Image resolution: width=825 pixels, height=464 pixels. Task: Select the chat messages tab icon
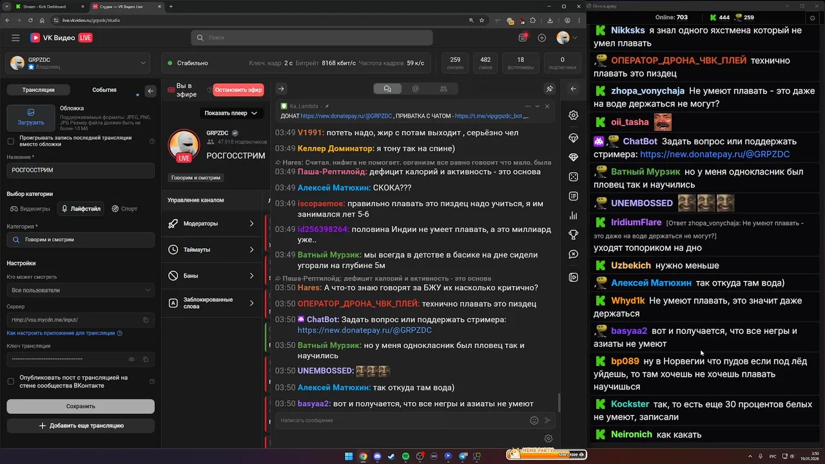(387, 89)
